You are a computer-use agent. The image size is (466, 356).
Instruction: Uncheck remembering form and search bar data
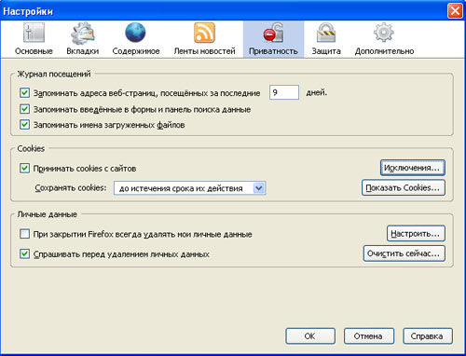click(x=24, y=109)
